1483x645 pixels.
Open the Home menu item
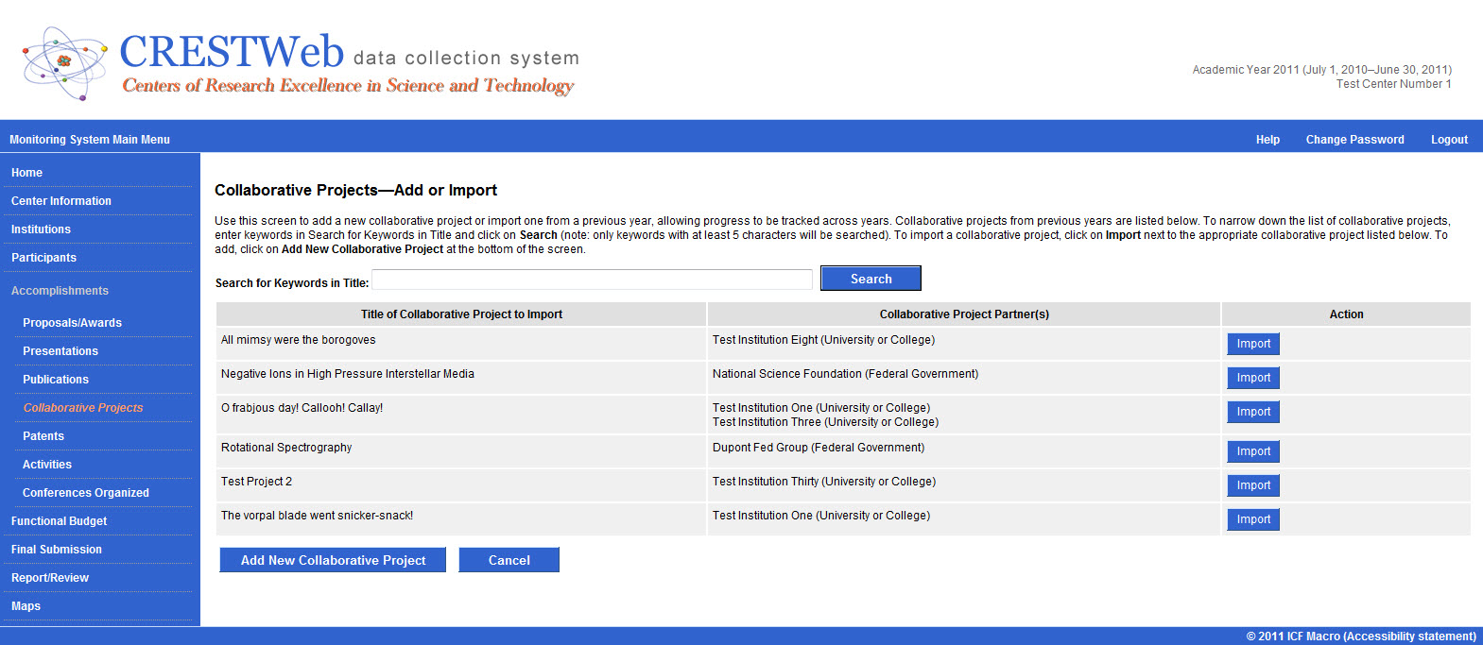click(26, 173)
